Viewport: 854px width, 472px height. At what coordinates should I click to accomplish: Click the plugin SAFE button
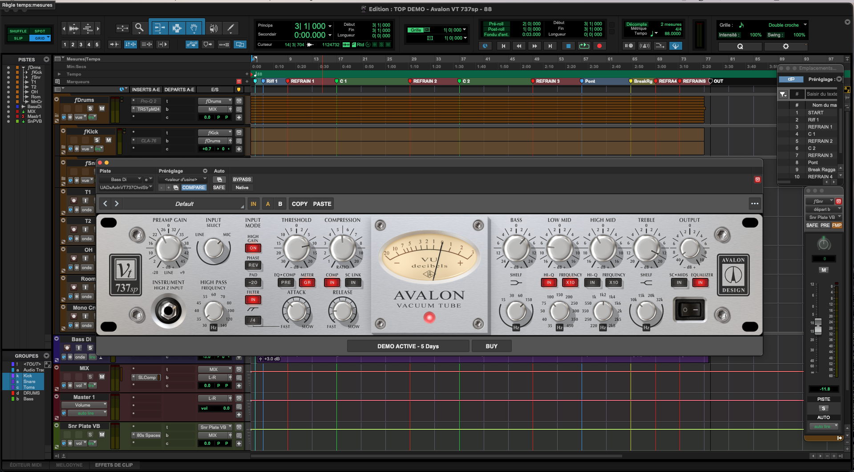(x=219, y=187)
